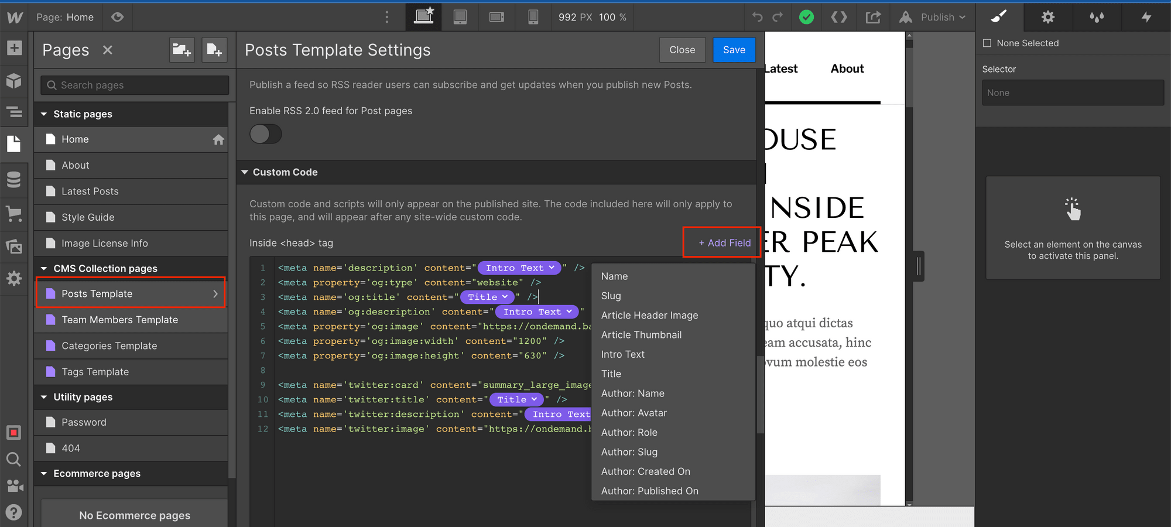Undo the last action
The height and width of the screenshot is (527, 1171).
coord(757,17)
